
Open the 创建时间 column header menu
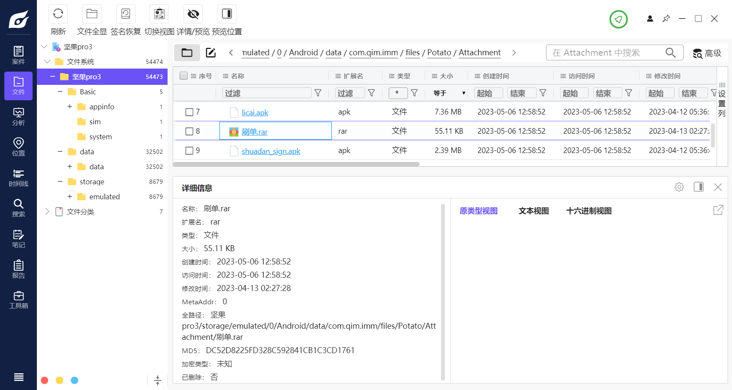tap(477, 76)
